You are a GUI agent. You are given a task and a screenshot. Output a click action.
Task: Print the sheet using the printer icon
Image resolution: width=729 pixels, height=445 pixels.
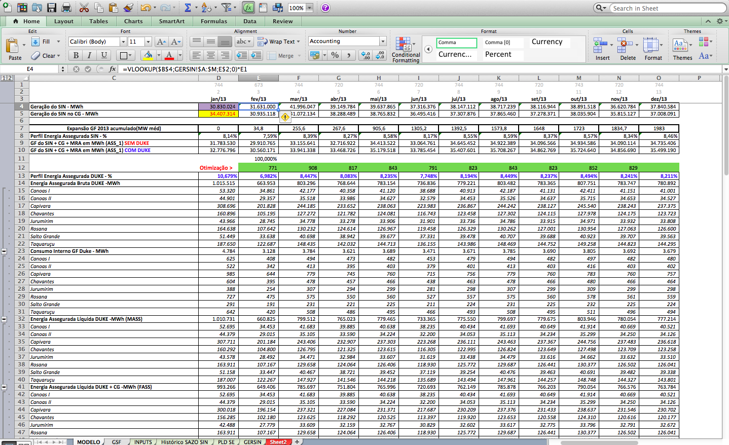tap(66, 8)
